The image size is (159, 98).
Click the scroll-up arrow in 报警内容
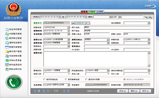(x=149, y=53)
